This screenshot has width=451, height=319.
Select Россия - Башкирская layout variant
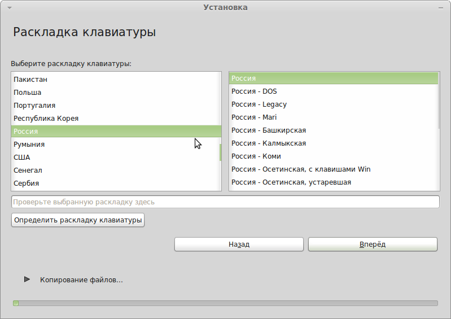(x=334, y=130)
